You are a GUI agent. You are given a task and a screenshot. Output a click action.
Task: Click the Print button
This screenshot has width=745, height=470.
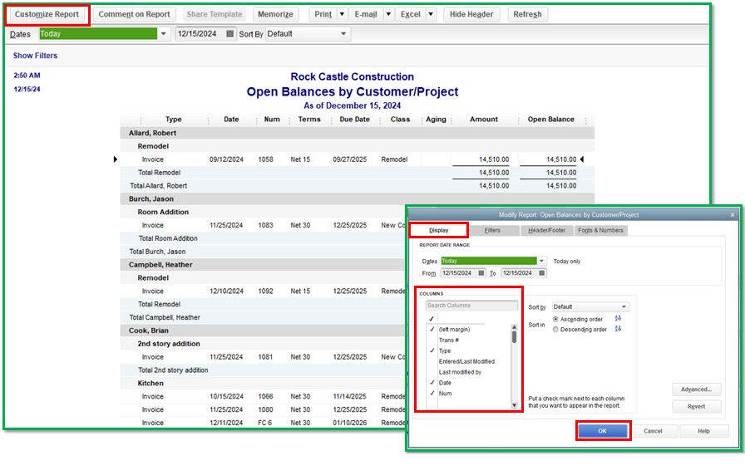[323, 14]
